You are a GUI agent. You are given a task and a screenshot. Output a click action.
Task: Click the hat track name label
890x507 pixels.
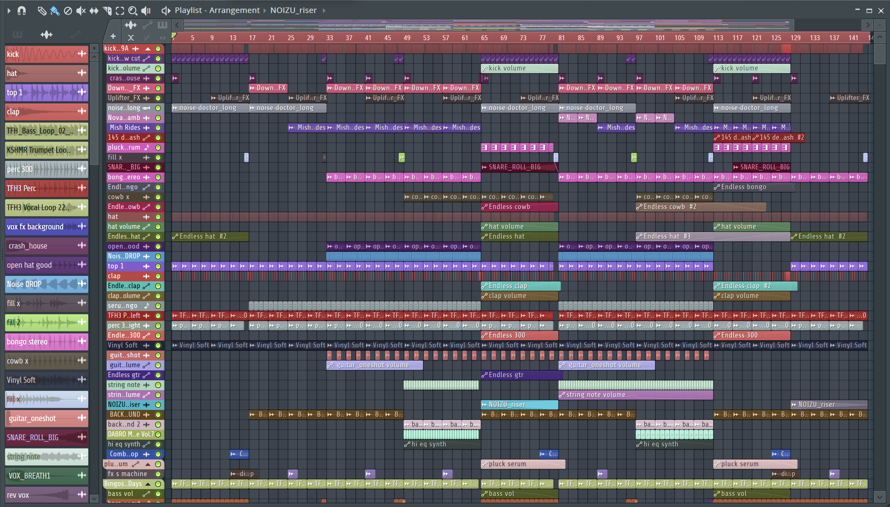pos(113,217)
